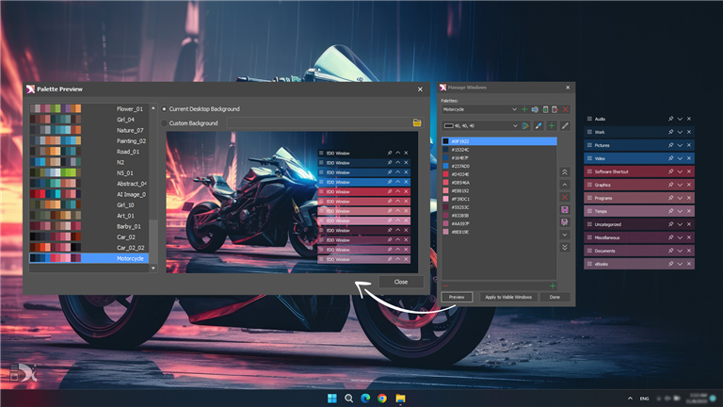
Task: Select the eyedropper color picker tool
Action: pyautogui.click(x=538, y=125)
